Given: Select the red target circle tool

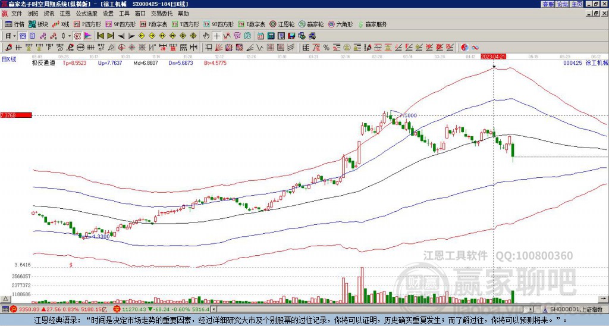Looking at the screenshot, I should (x=121, y=48).
